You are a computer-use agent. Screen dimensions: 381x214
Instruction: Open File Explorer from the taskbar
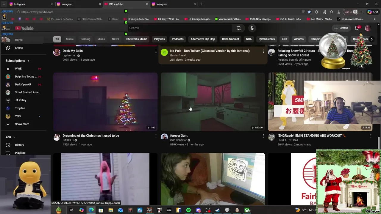(111, 210)
